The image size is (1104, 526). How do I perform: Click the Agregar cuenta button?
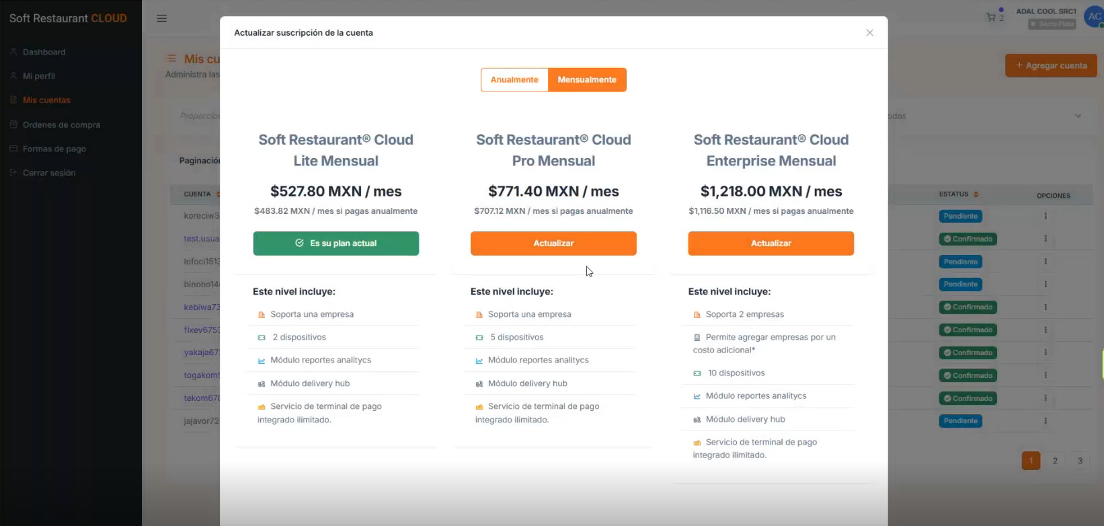coord(1051,65)
